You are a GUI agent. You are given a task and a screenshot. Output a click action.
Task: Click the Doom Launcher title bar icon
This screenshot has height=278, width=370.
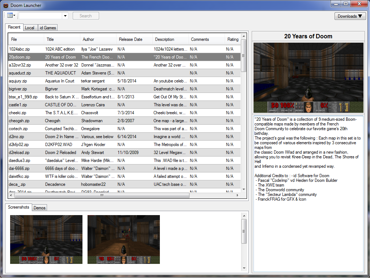point(6,5)
